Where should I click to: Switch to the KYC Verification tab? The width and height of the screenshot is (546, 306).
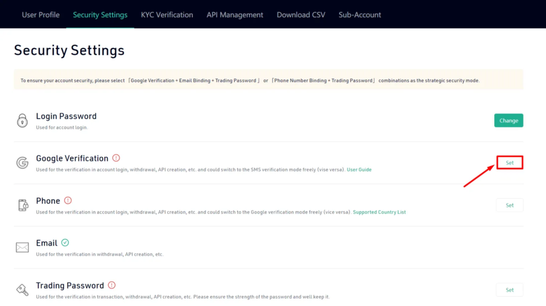click(x=167, y=14)
